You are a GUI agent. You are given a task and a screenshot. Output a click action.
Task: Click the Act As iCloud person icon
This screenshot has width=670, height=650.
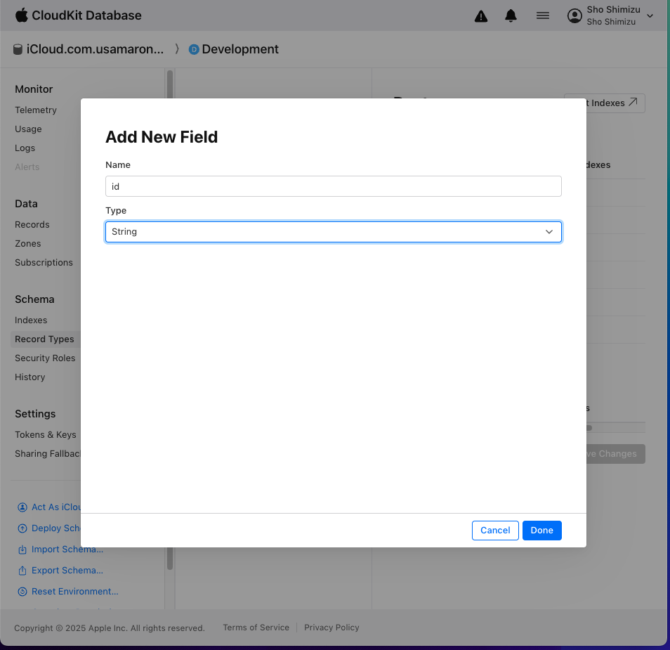(x=22, y=507)
